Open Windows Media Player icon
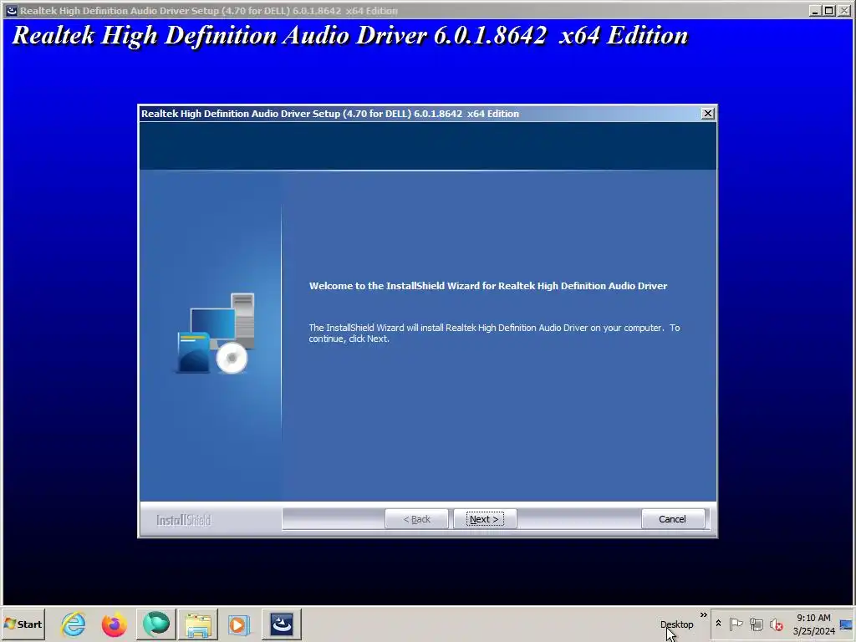Viewport: 856px width, 642px height. [x=239, y=624]
